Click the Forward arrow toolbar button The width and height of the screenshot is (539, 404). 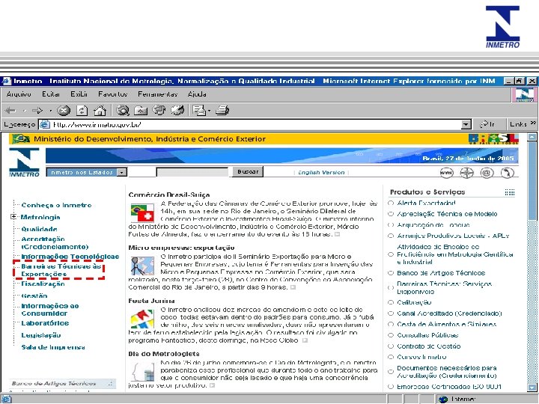[x=37, y=111]
